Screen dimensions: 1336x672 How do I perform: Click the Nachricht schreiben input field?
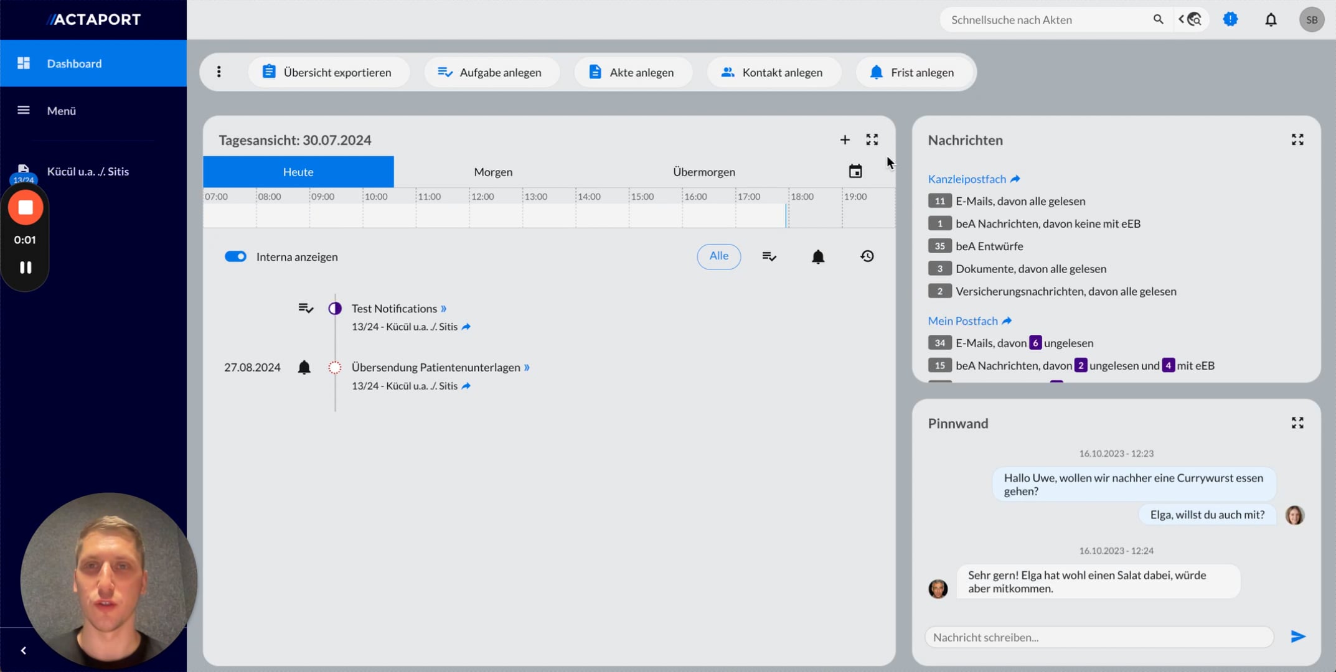coord(1098,637)
